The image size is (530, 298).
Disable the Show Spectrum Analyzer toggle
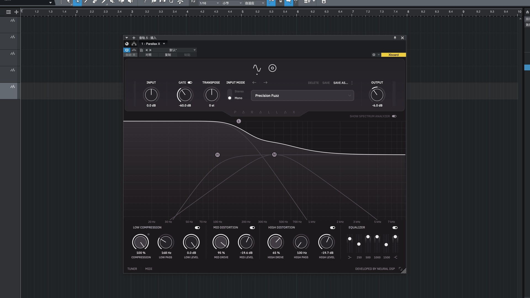[x=394, y=116]
